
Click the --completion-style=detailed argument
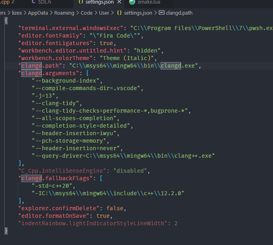[81, 126]
